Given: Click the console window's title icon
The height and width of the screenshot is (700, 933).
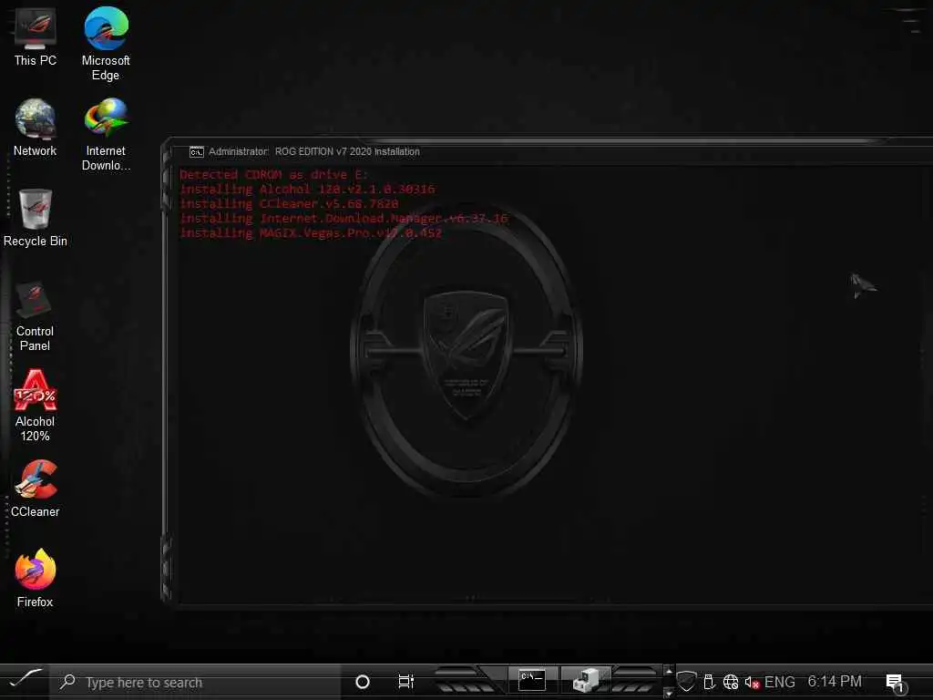Looking at the screenshot, I should tap(197, 152).
